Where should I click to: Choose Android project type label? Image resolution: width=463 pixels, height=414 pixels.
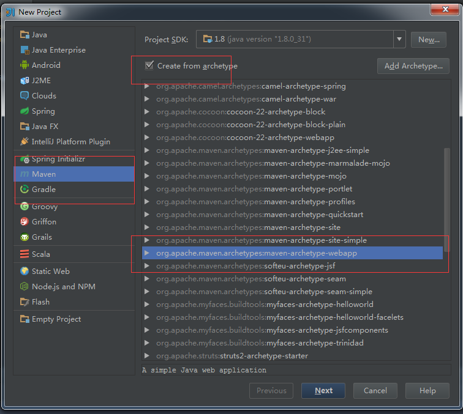point(46,65)
